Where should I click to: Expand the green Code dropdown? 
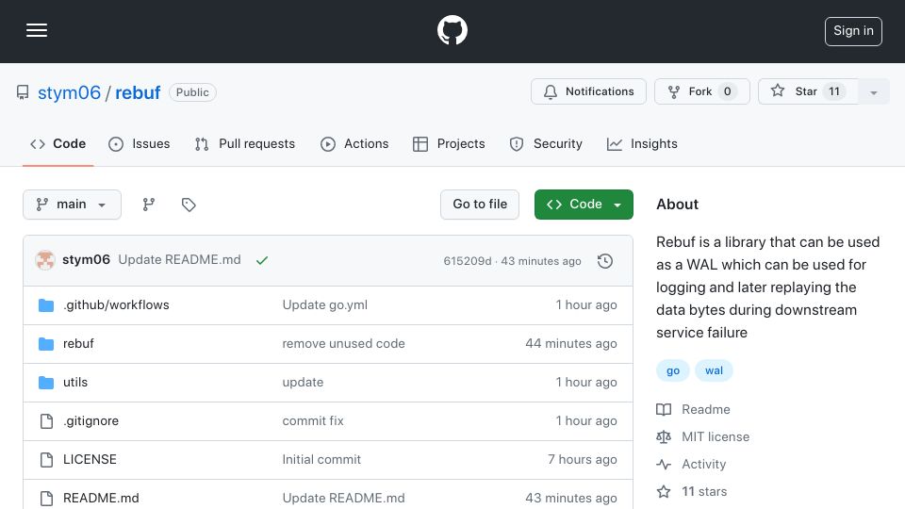(584, 205)
